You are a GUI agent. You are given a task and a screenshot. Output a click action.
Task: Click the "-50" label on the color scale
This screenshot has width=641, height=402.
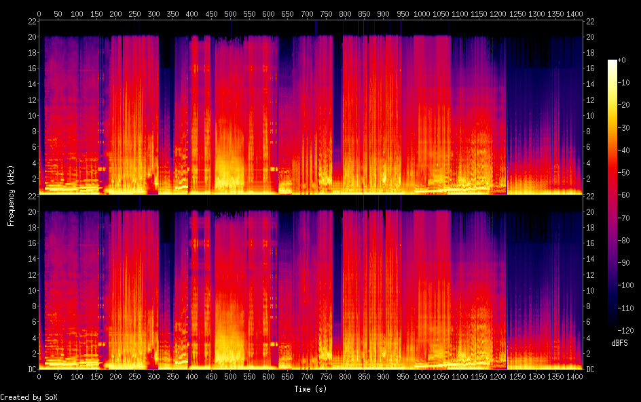(x=623, y=173)
